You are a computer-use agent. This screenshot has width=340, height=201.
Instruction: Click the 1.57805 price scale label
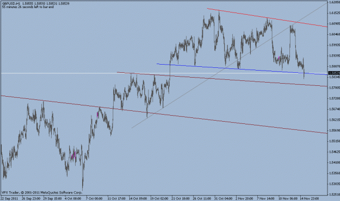tap(334, 87)
